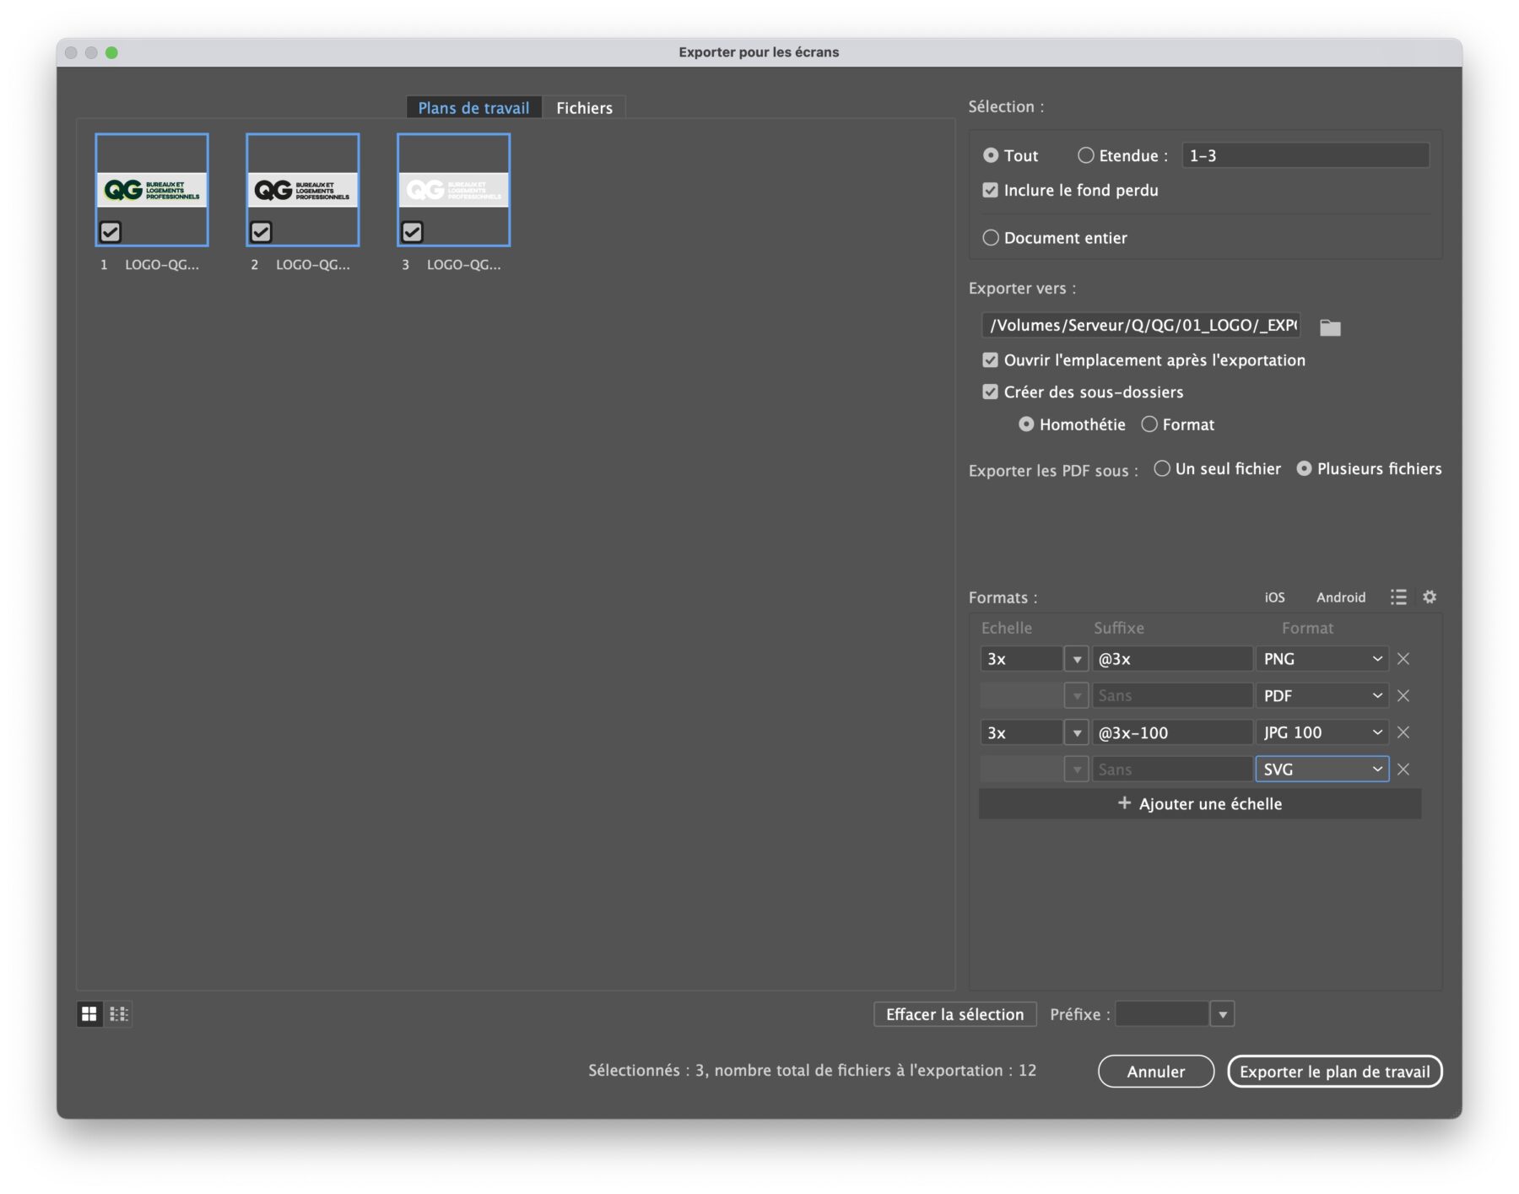
Task: Uncheck Inclure le fond perdu
Action: tap(990, 191)
